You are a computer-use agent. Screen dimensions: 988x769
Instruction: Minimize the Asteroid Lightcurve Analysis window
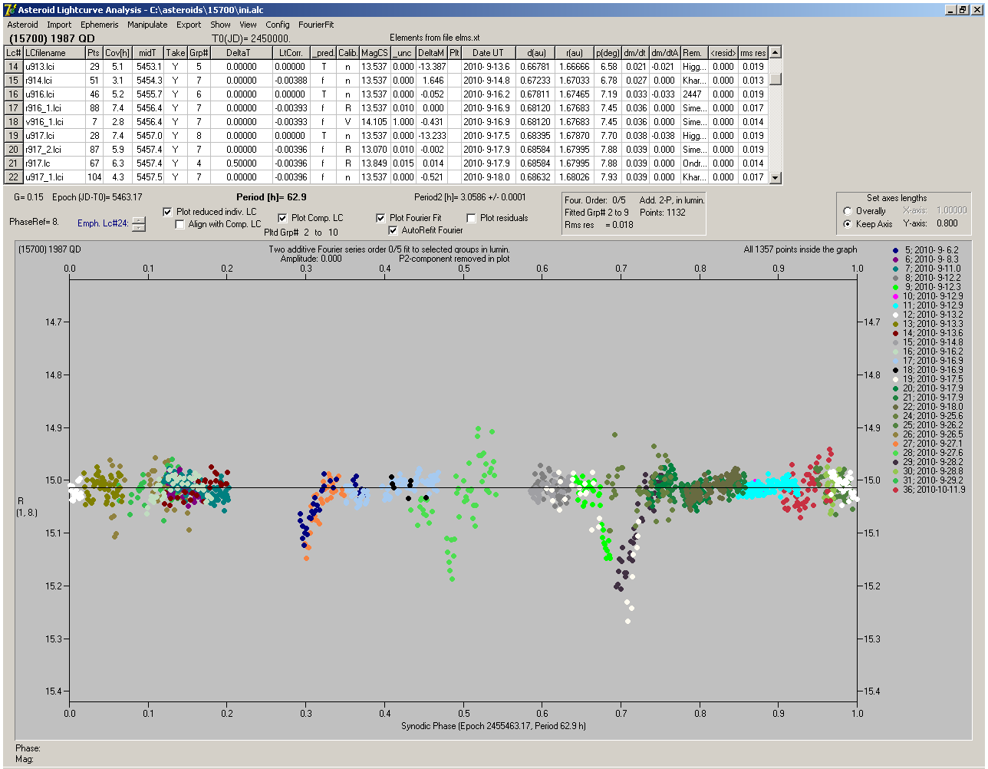coord(950,10)
